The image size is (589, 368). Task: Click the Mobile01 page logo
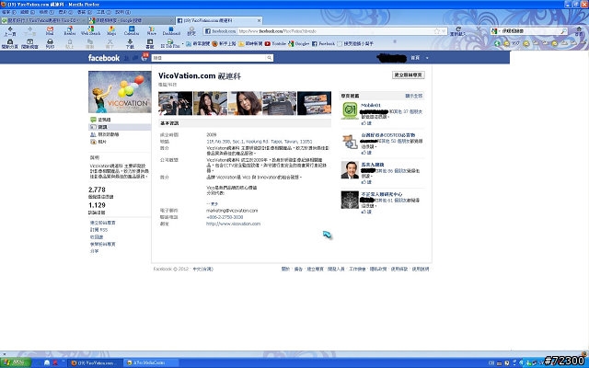pyautogui.click(x=350, y=110)
